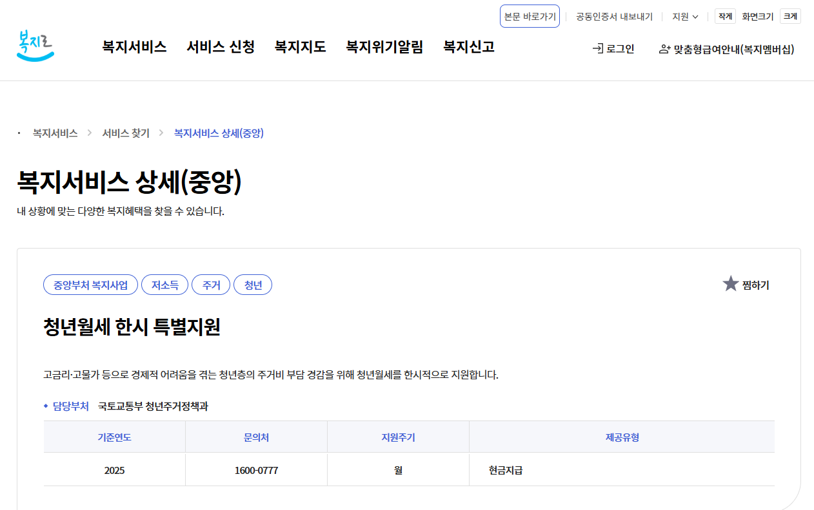Click 본문 바로가기 skip link

click(x=530, y=17)
